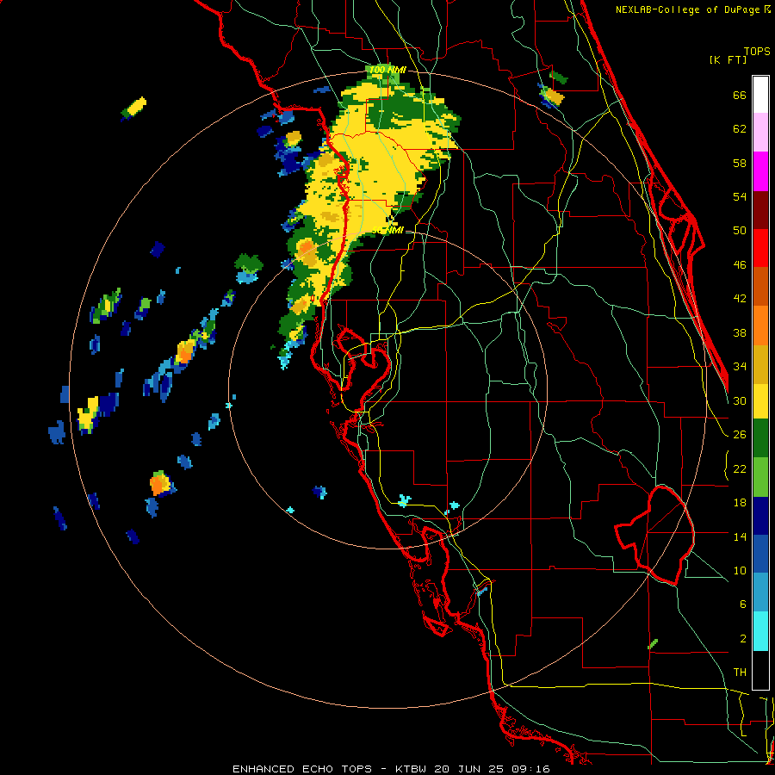Select the yellow legend swatch
Screen dimensions: 775x775
click(760, 401)
